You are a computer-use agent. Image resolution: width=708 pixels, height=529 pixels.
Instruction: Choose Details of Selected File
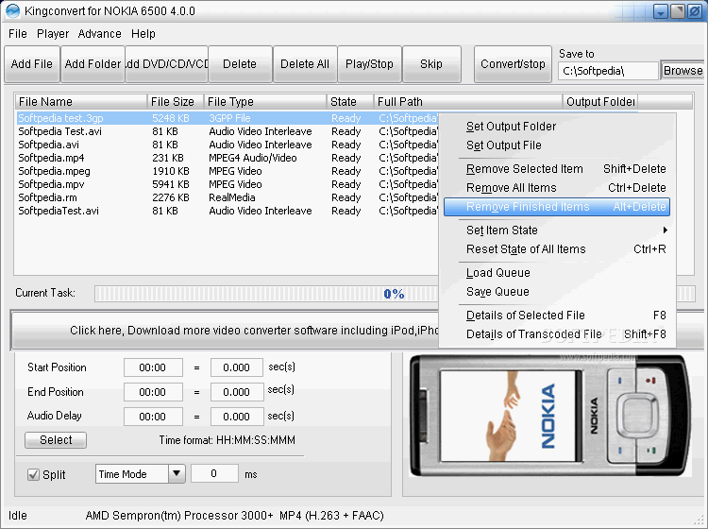(x=557, y=316)
